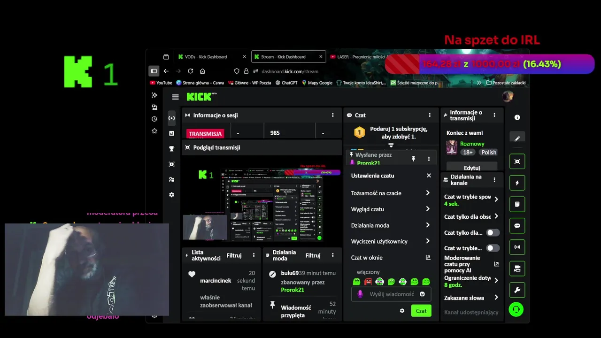Reload the browser page
Image resolution: width=601 pixels, height=338 pixels.
(x=190, y=71)
